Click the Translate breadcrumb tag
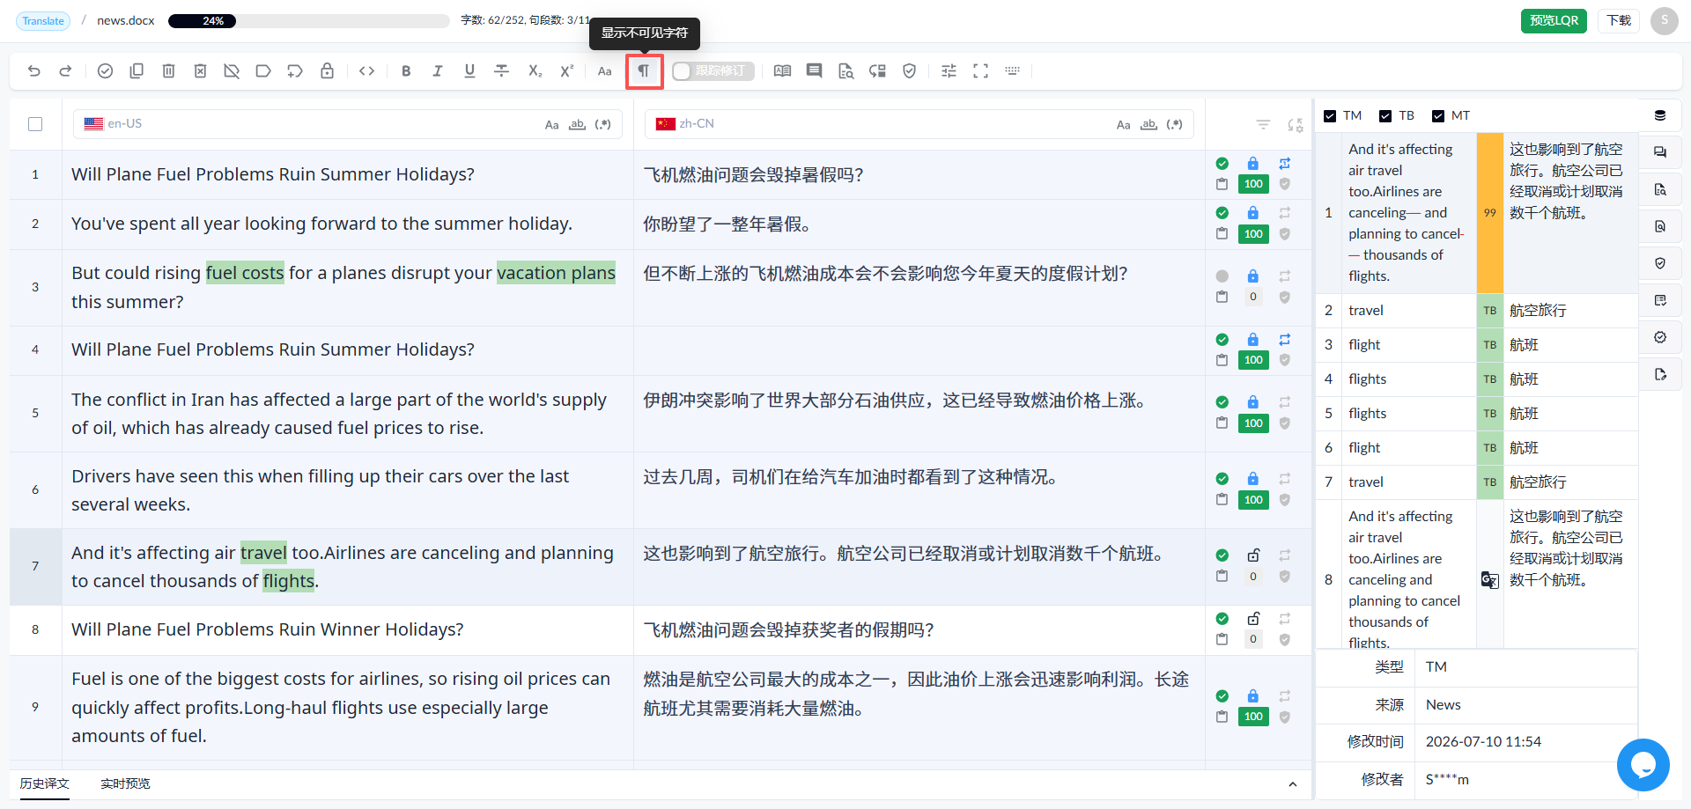 click(43, 21)
